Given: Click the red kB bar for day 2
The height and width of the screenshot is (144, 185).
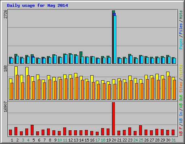Looking at the screenshot, I should (x=16, y=131).
